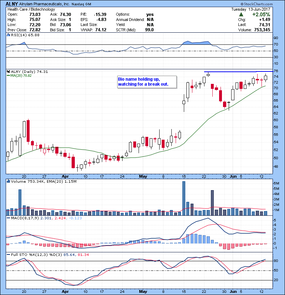
Task: Click the Volume value 753,345
Action: tap(262, 30)
